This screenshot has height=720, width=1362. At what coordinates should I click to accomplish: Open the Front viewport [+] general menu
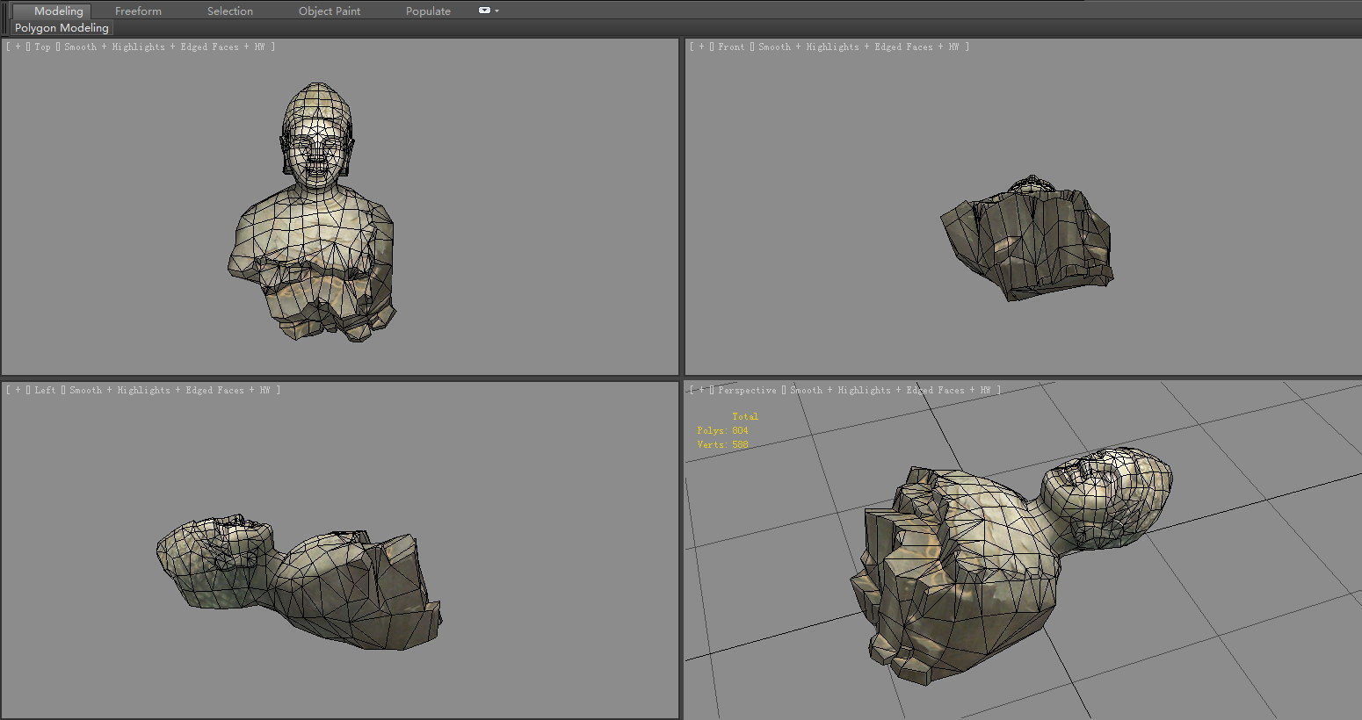701,47
